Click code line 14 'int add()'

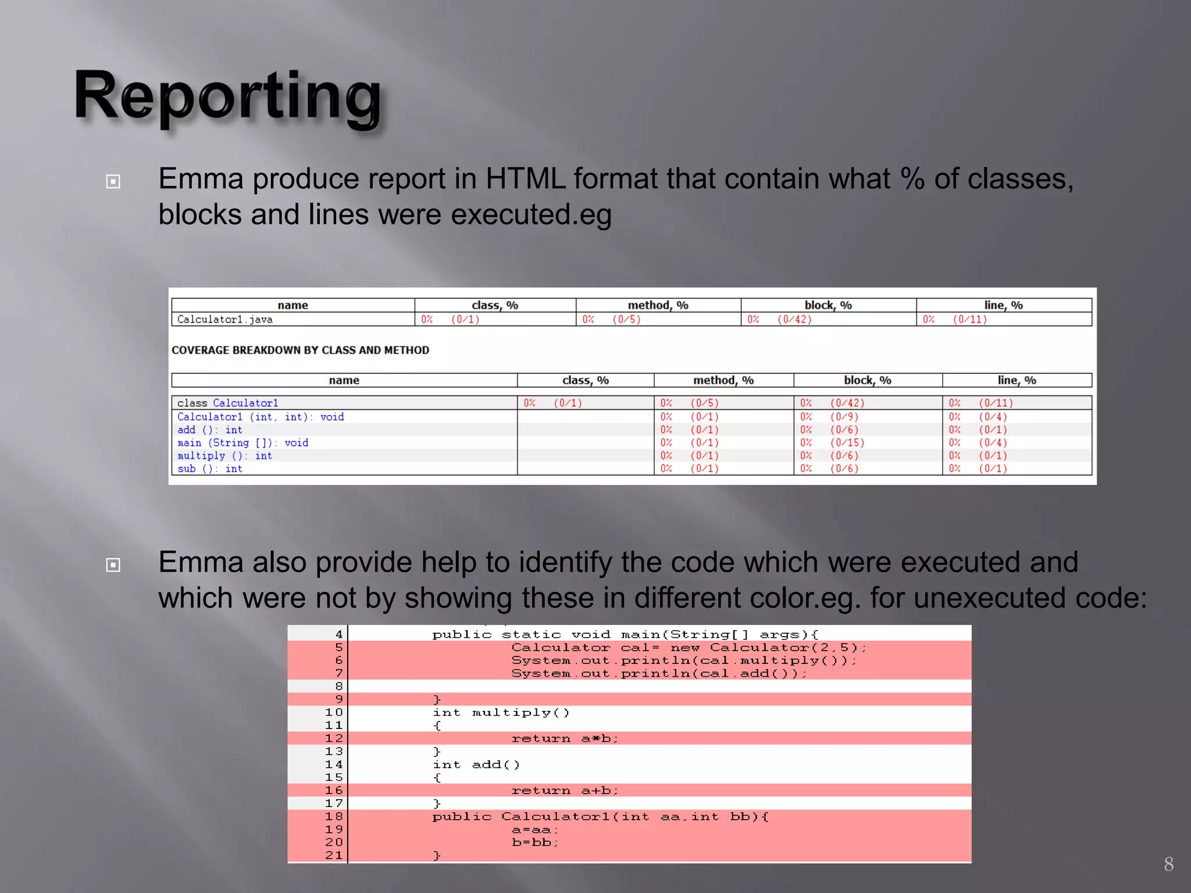coord(476,765)
